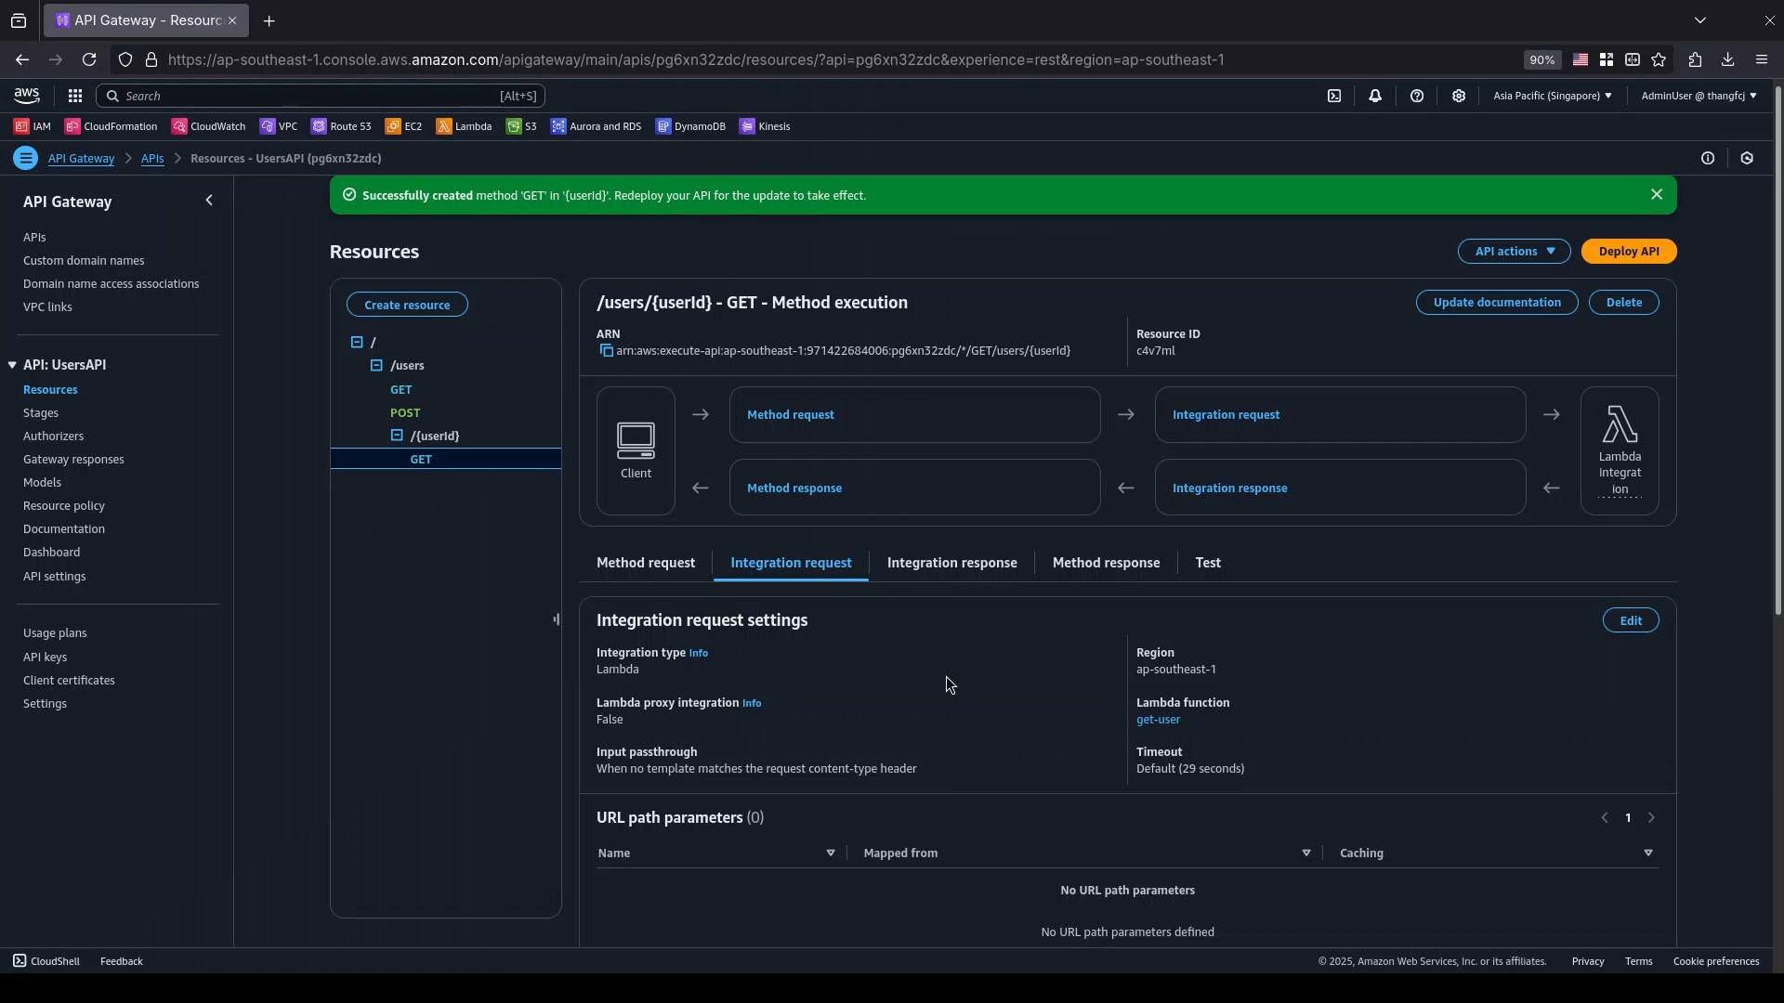Image resolution: width=1784 pixels, height=1003 pixels.
Task: Click Update documentation button
Action: (1497, 303)
